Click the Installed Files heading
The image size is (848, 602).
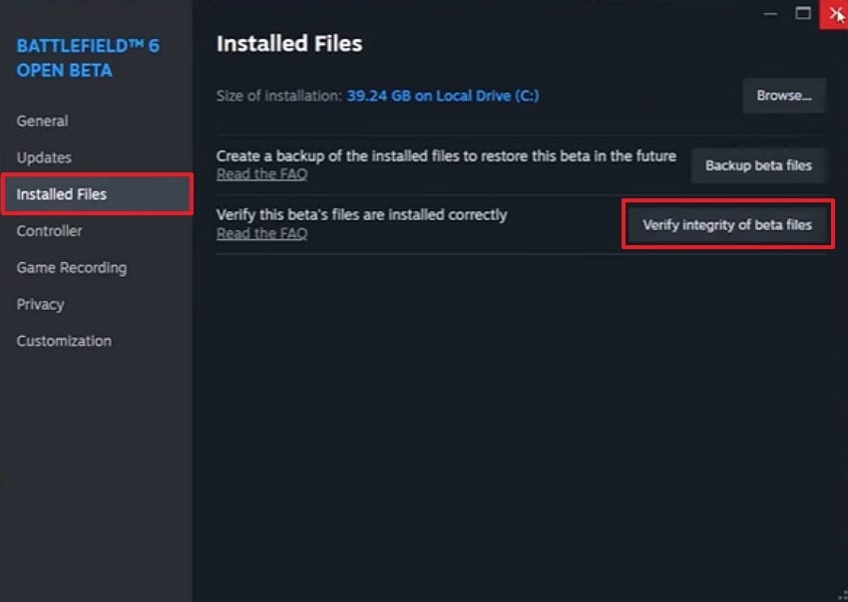(289, 44)
